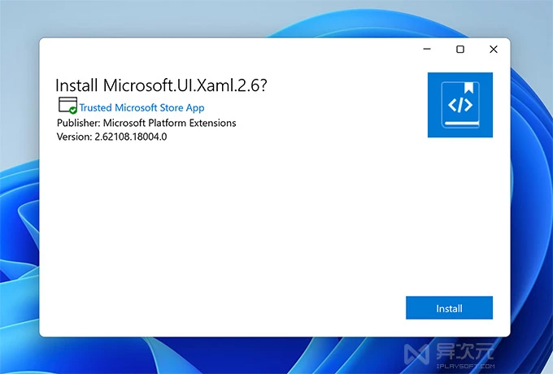This screenshot has height=374, width=553.
Task: Click the Version 2.62108.18004.0 text
Action: pyautogui.click(x=117, y=137)
